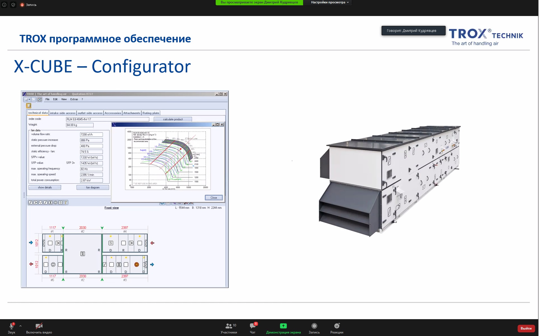Click the Weight field showing 64.00 kg
The image size is (539, 336).
tap(80, 125)
